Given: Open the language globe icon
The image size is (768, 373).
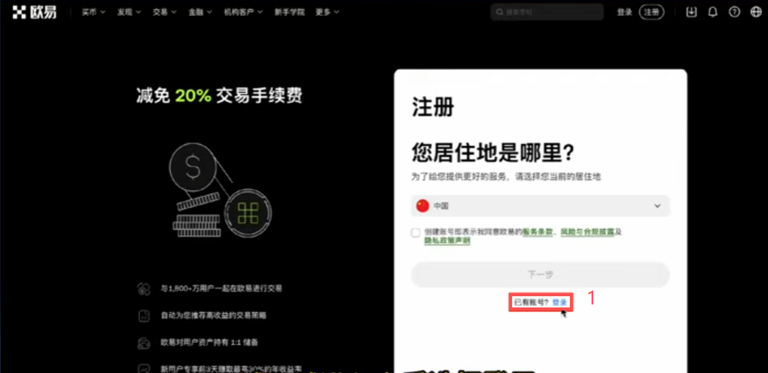Looking at the screenshot, I should pos(756,12).
